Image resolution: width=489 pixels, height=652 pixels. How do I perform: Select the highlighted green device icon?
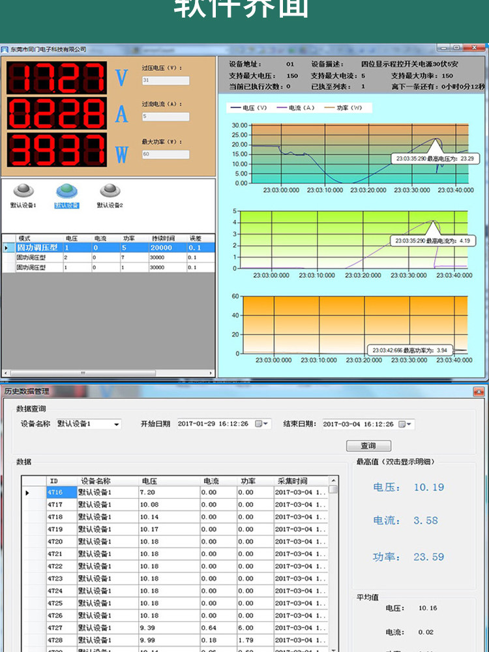(67, 190)
